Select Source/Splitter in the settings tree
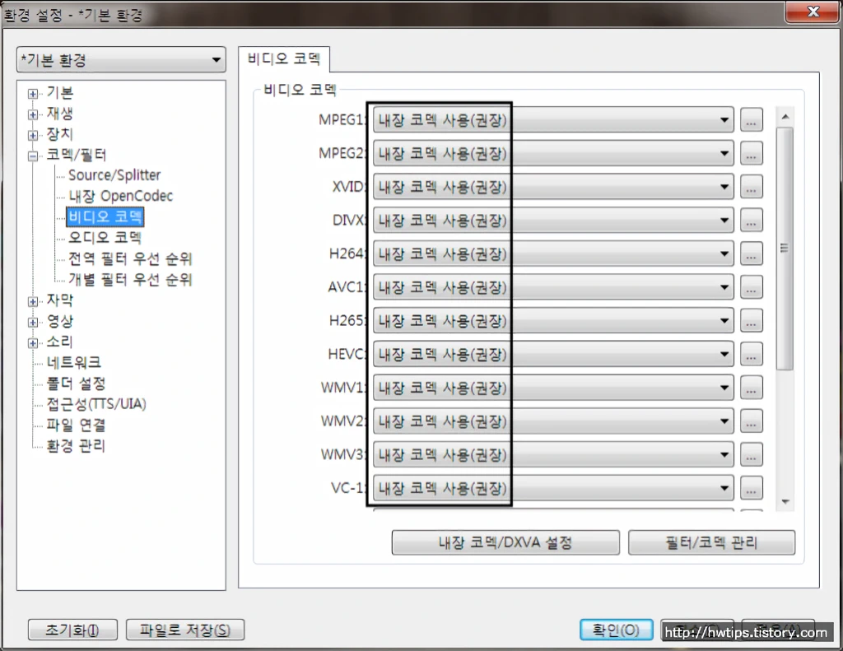The width and height of the screenshot is (843, 651). [x=117, y=175]
